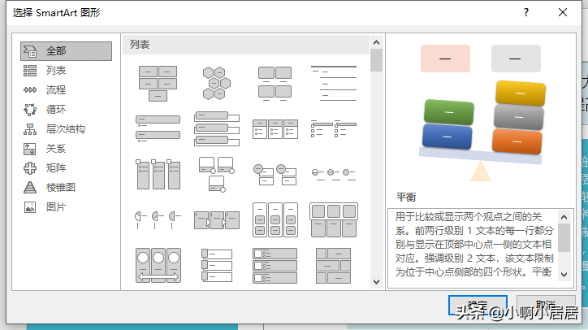The width and height of the screenshot is (588, 330).
Task: Select the picture caption list layout
Action: tap(275, 84)
